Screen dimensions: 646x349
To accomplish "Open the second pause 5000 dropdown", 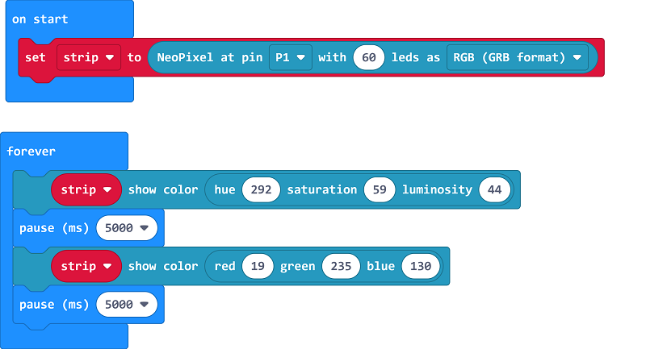I will (126, 305).
